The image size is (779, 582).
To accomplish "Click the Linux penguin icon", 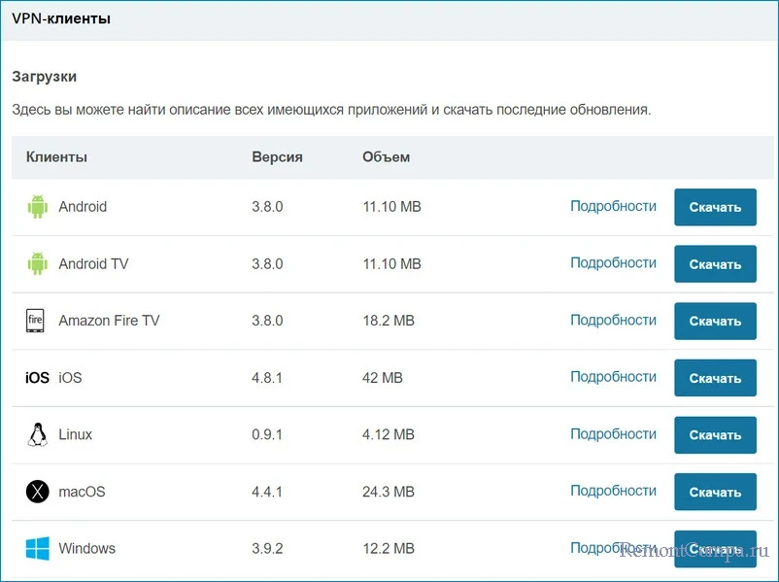I will point(37,434).
